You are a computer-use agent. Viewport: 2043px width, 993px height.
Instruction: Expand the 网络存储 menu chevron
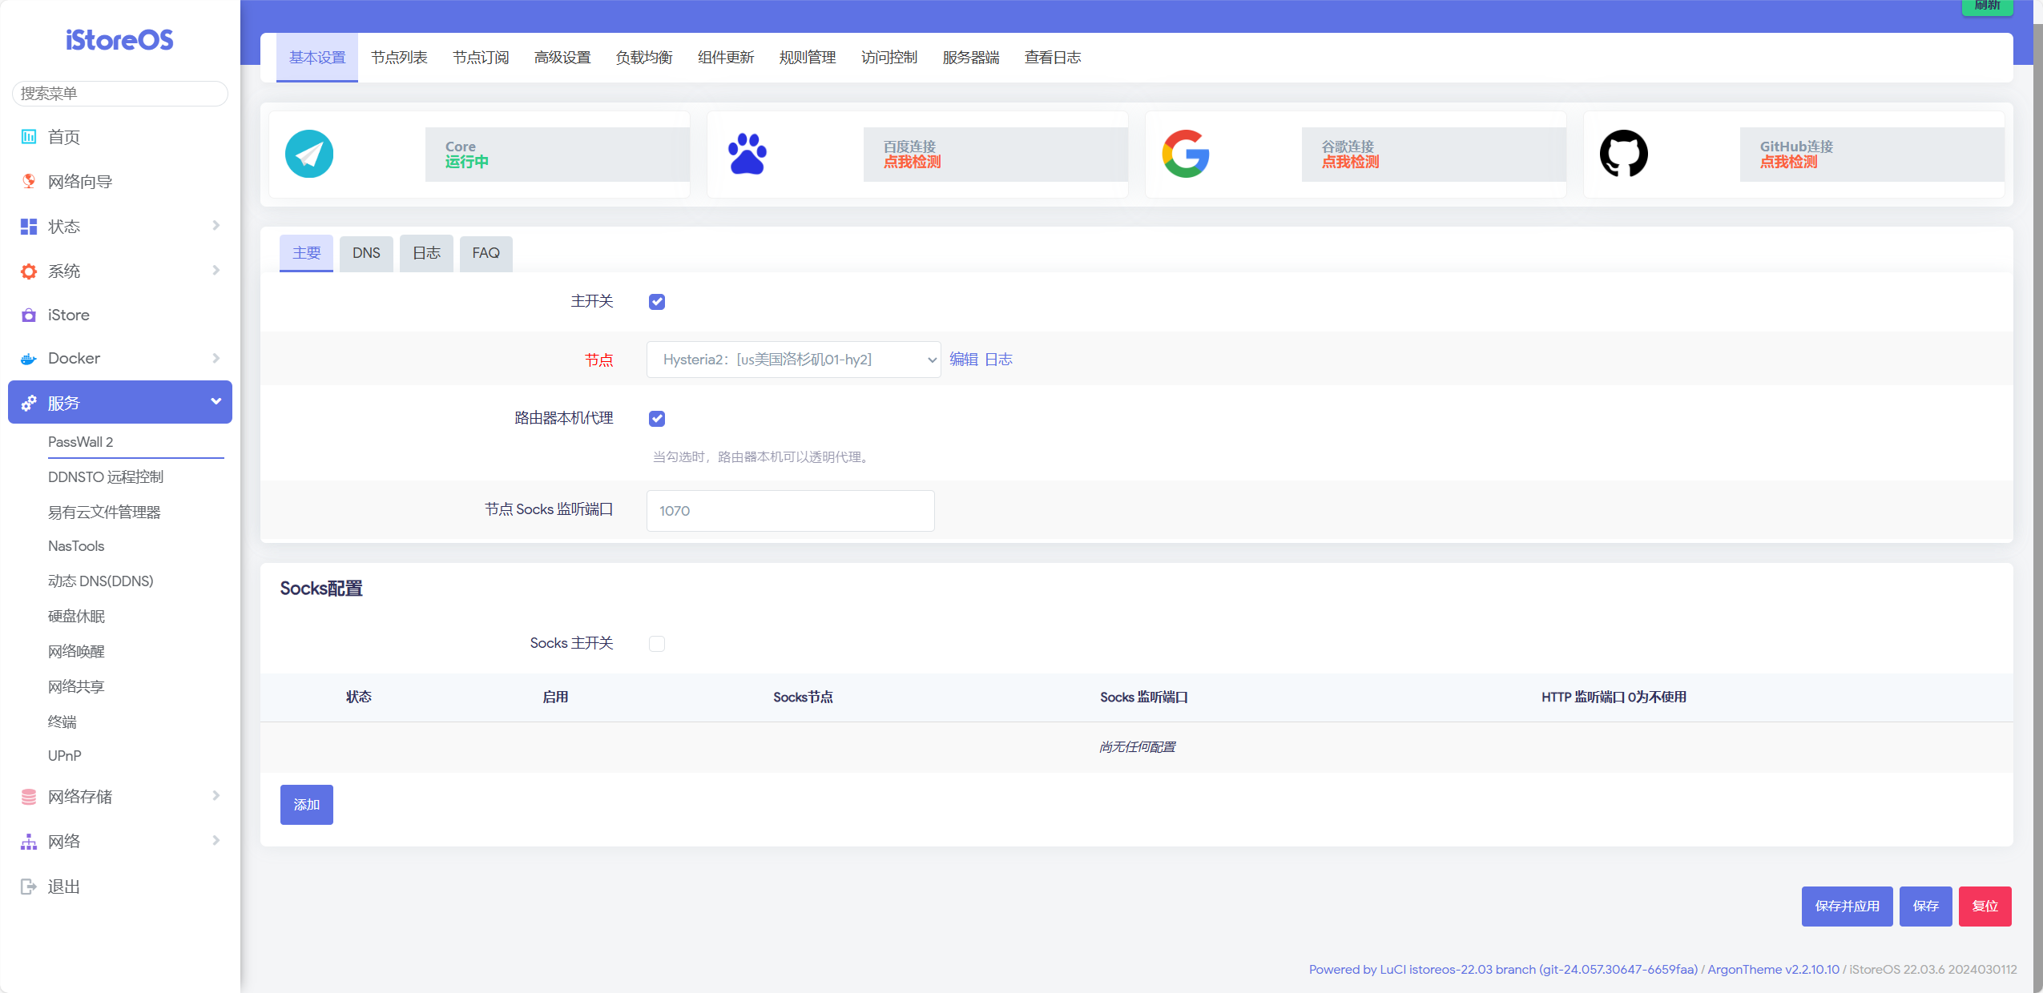pos(216,796)
